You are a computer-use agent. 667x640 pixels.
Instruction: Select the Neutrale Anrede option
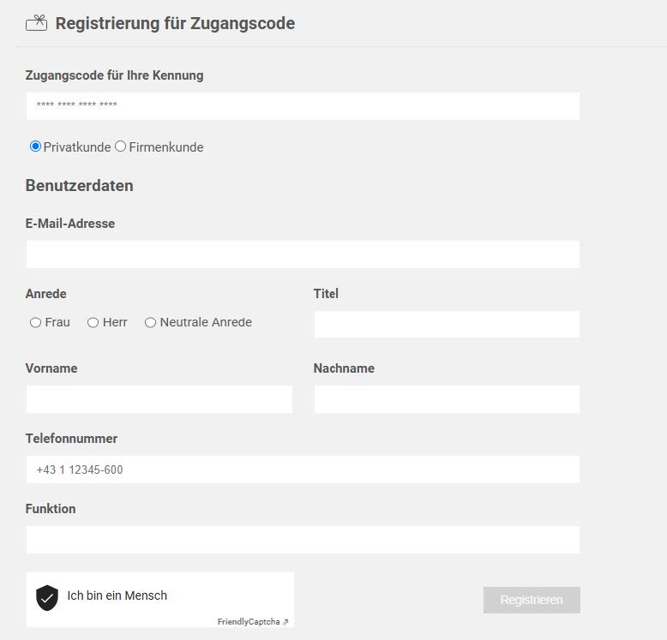[x=150, y=323]
